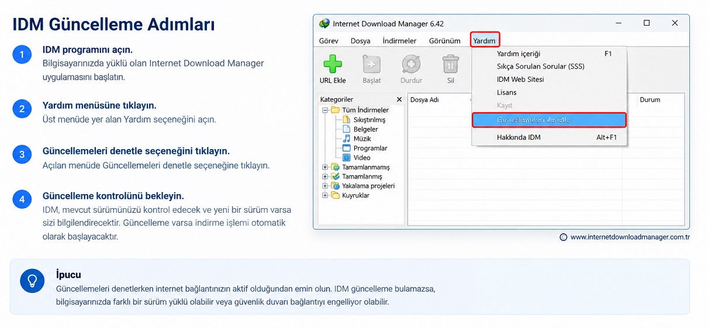Expand the Tamamlanmış tree node
This screenshot has width=708, height=328.
[x=325, y=177]
